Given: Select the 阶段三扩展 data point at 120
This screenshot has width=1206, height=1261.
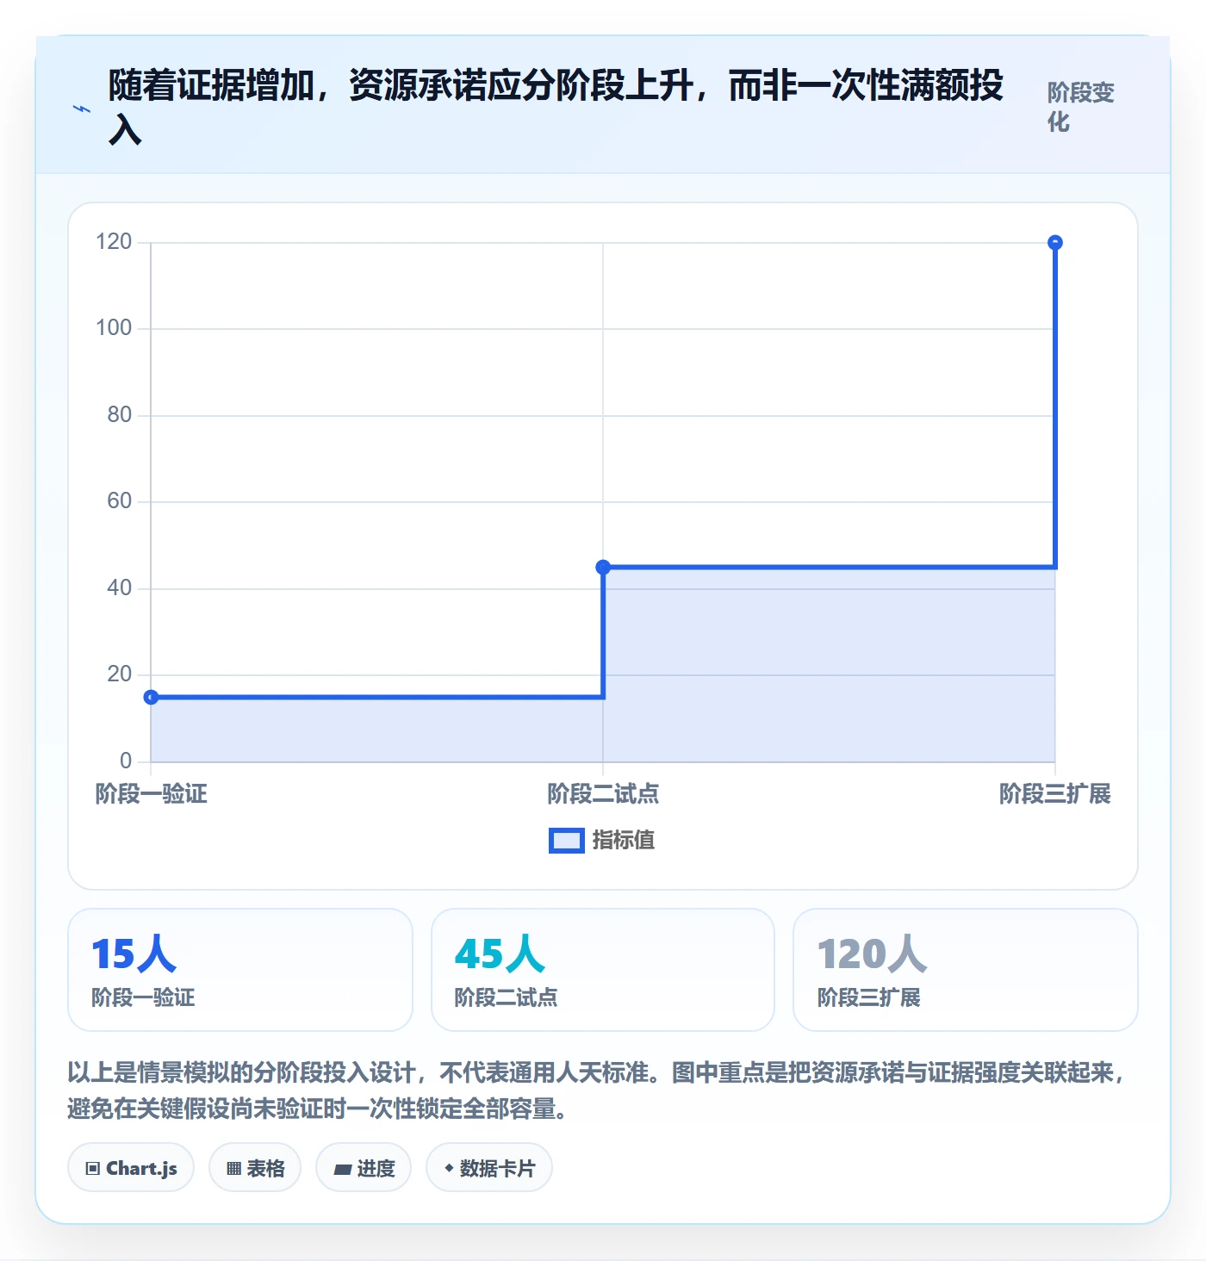Looking at the screenshot, I should [x=1055, y=243].
